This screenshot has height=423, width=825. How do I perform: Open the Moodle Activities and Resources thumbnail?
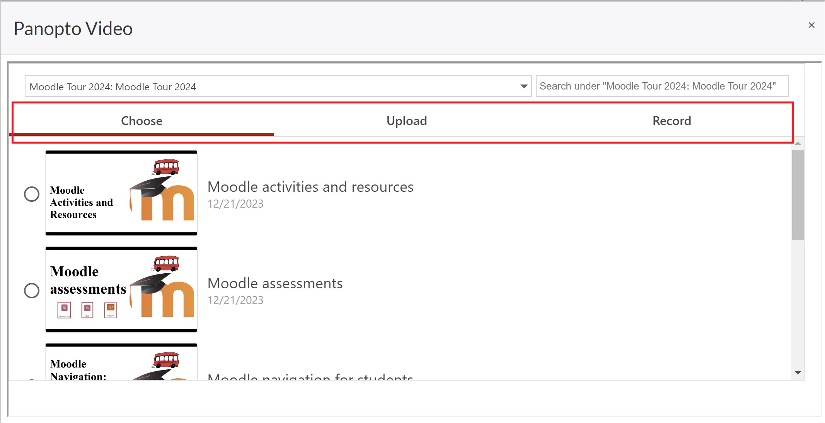pyautogui.click(x=121, y=193)
